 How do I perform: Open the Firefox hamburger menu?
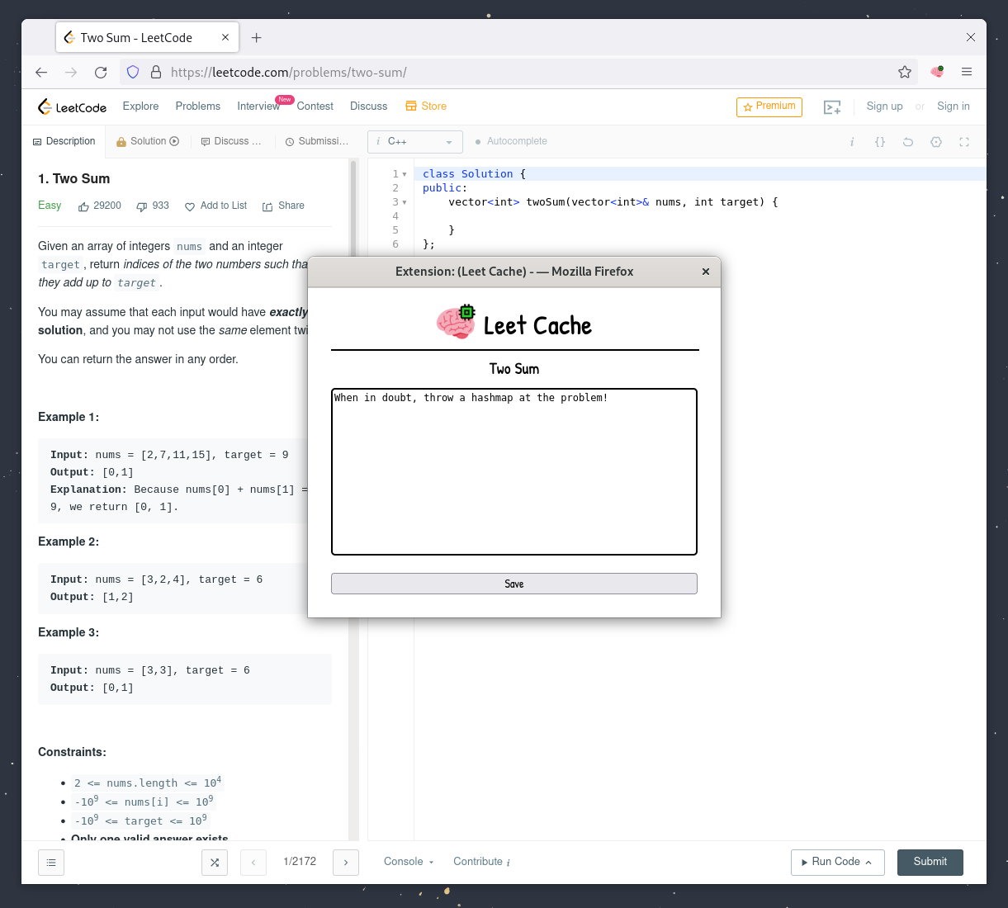(967, 72)
